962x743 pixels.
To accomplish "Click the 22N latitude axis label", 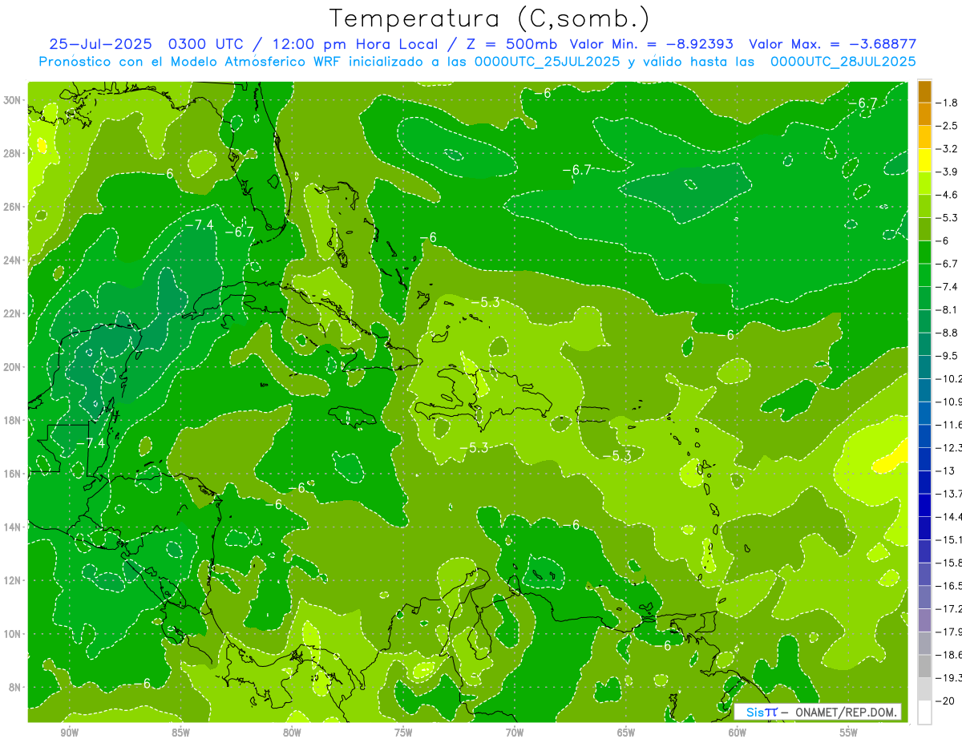I will [x=13, y=313].
